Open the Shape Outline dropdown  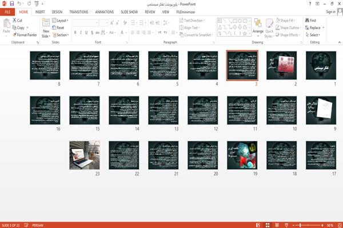click(x=288, y=27)
